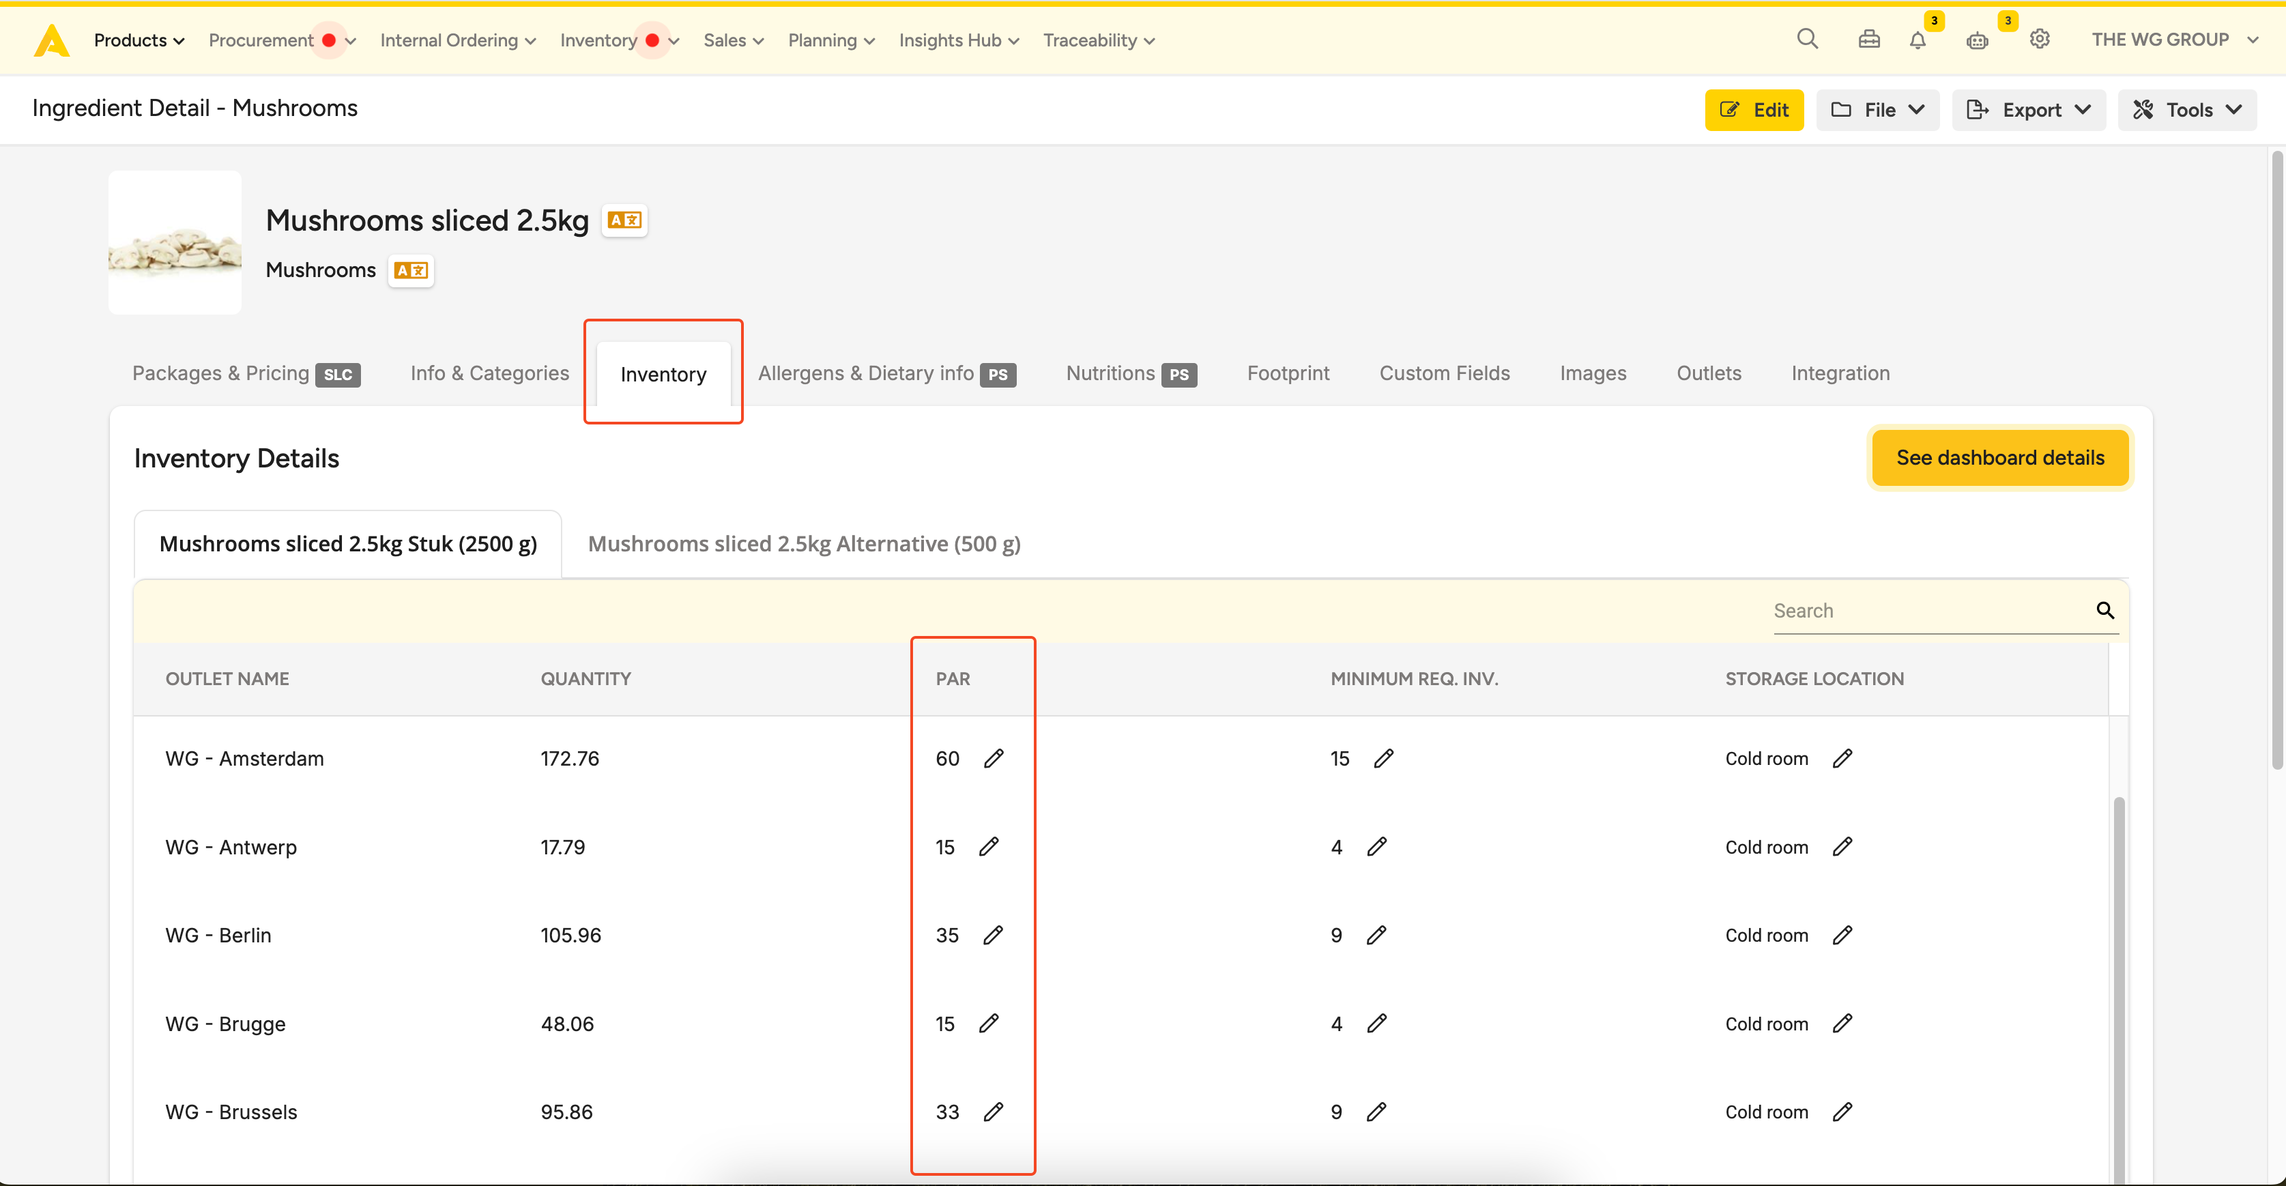Edit PAR value for WG - Amsterdam
The height and width of the screenshot is (1186, 2286).
click(993, 758)
